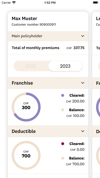Select the 2023 year segment
The height and width of the screenshot is (178, 100).
[x=65, y=66]
